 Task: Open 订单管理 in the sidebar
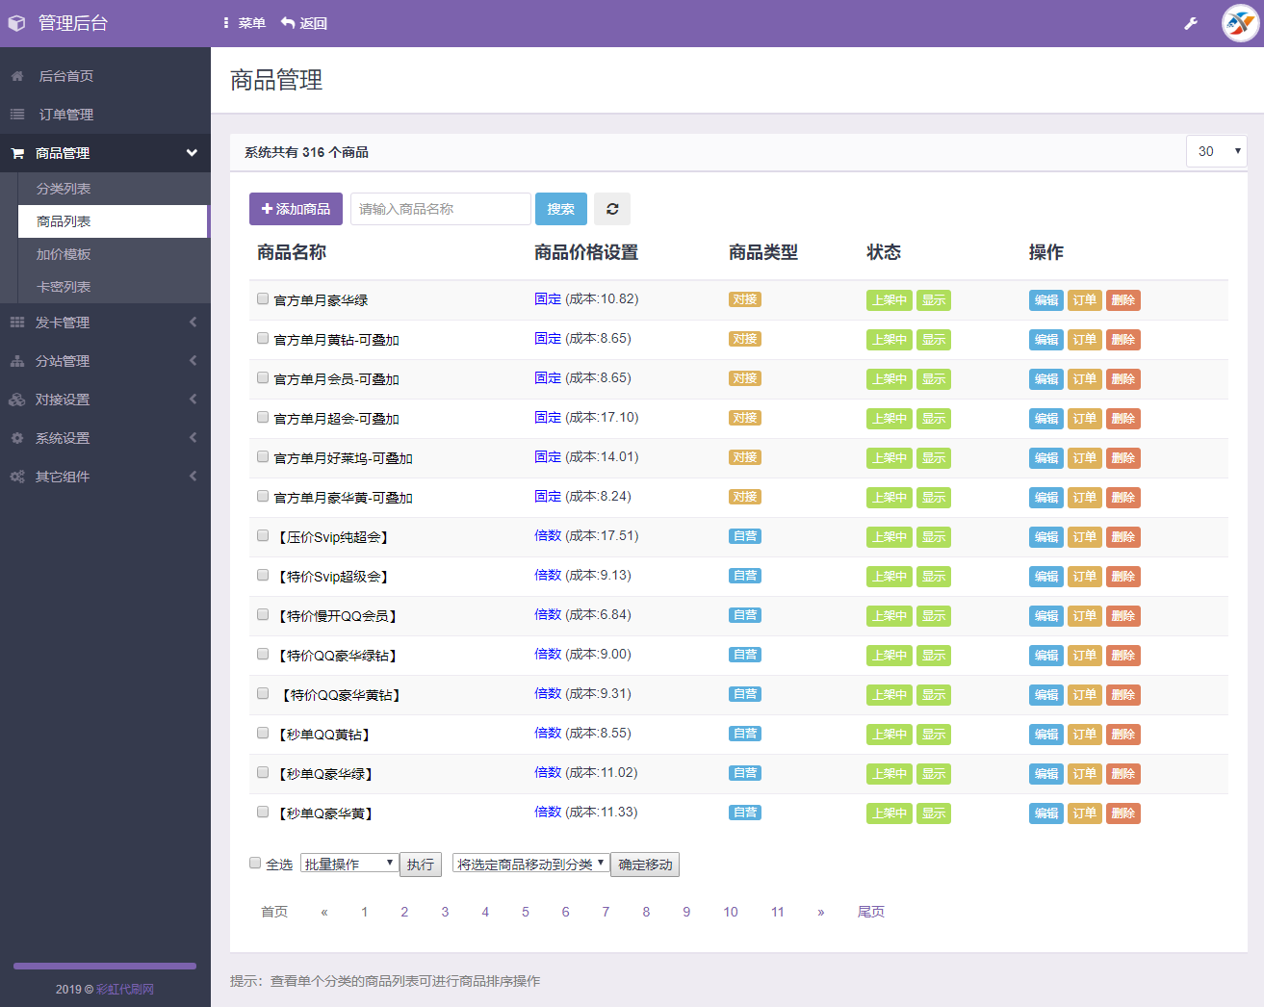(105, 115)
